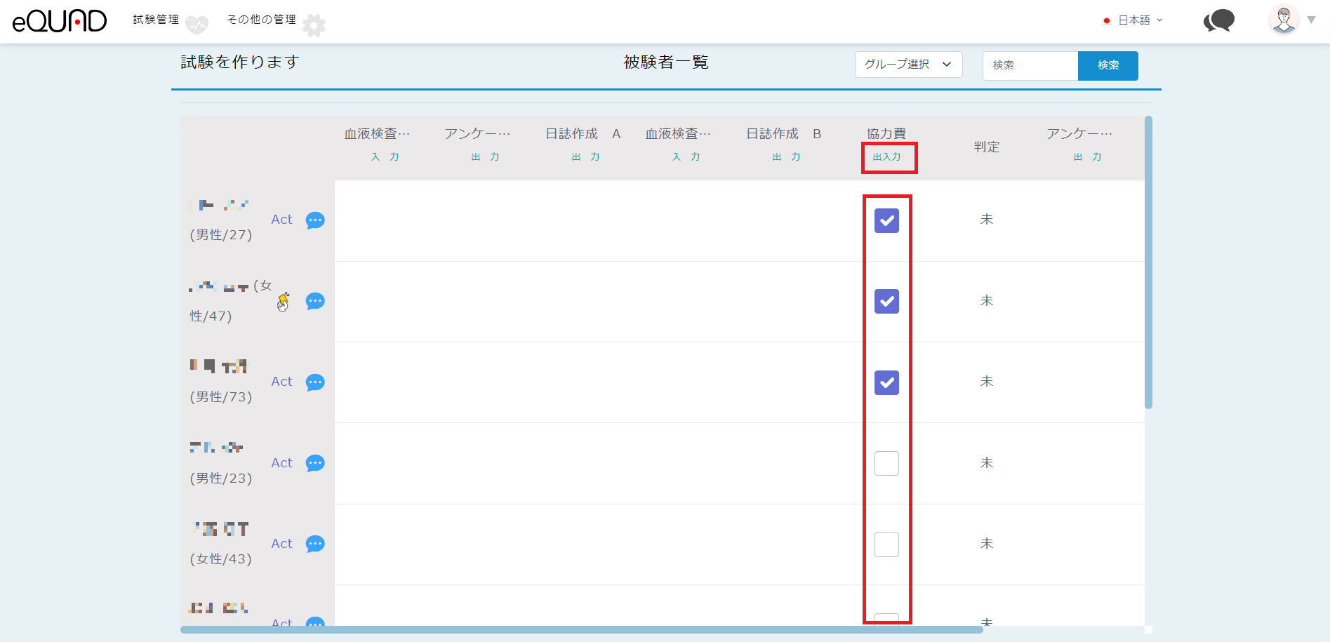
Task: Click the user avatar profile icon
Action: coord(1284,20)
